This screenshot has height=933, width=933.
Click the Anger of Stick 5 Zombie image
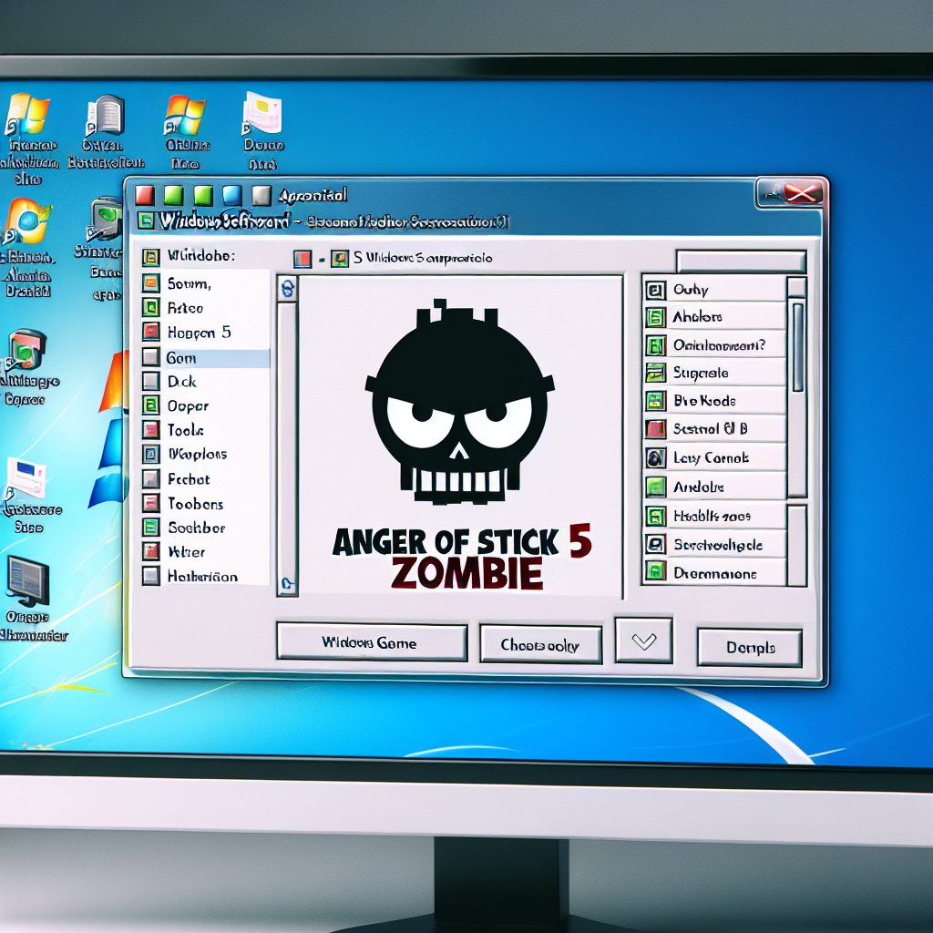[460, 437]
